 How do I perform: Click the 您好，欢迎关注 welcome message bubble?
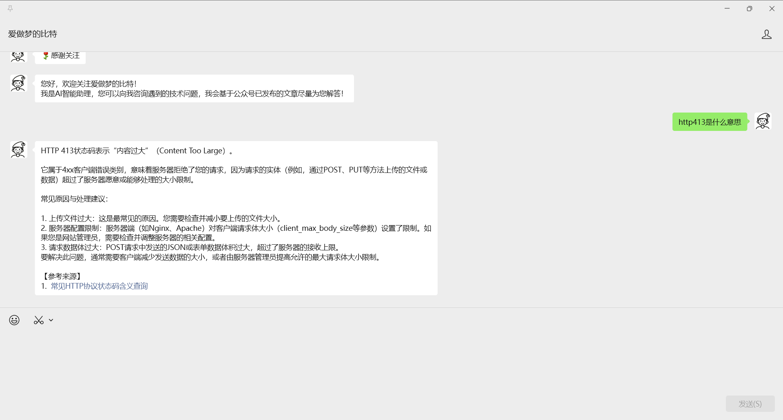click(194, 88)
